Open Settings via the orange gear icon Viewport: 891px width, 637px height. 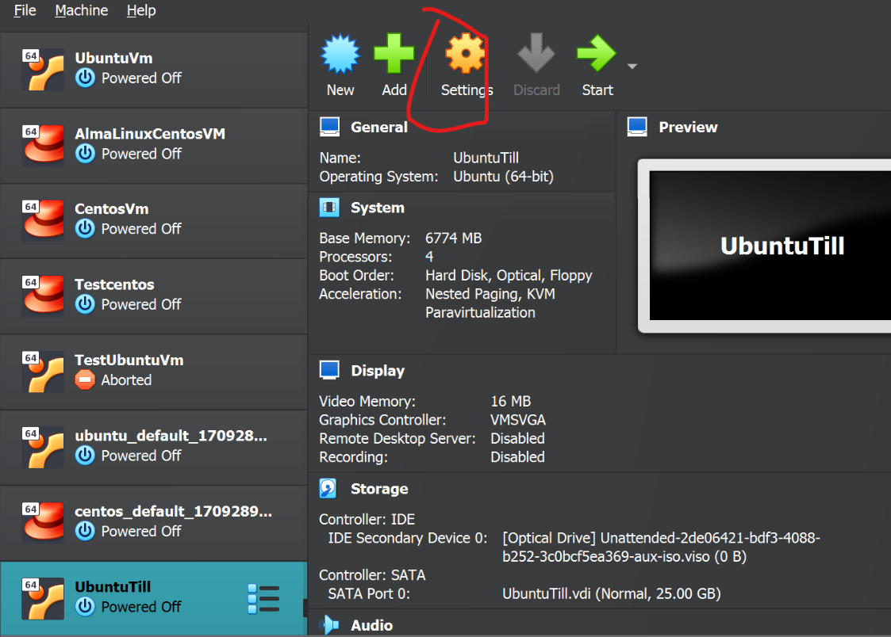pyautogui.click(x=465, y=53)
